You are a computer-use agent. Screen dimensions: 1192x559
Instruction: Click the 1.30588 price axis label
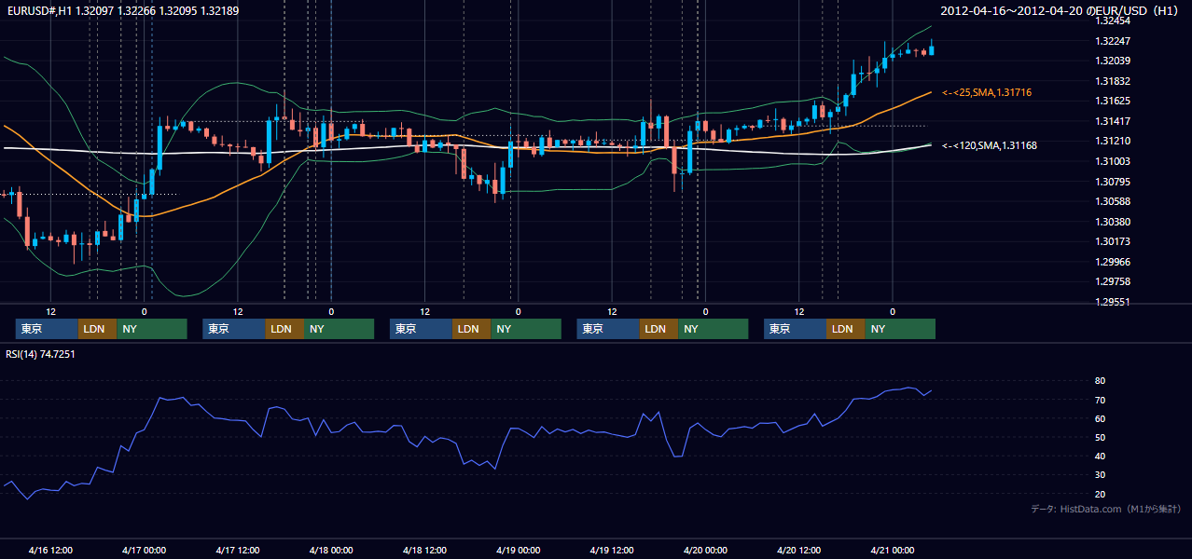[1112, 201]
